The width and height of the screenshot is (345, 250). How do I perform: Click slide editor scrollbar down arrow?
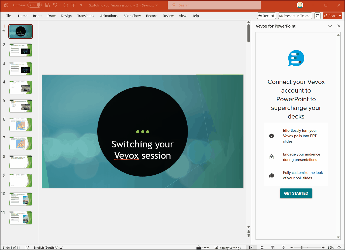249,227
